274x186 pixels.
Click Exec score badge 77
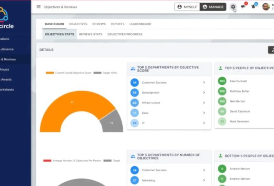coord(135,113)
